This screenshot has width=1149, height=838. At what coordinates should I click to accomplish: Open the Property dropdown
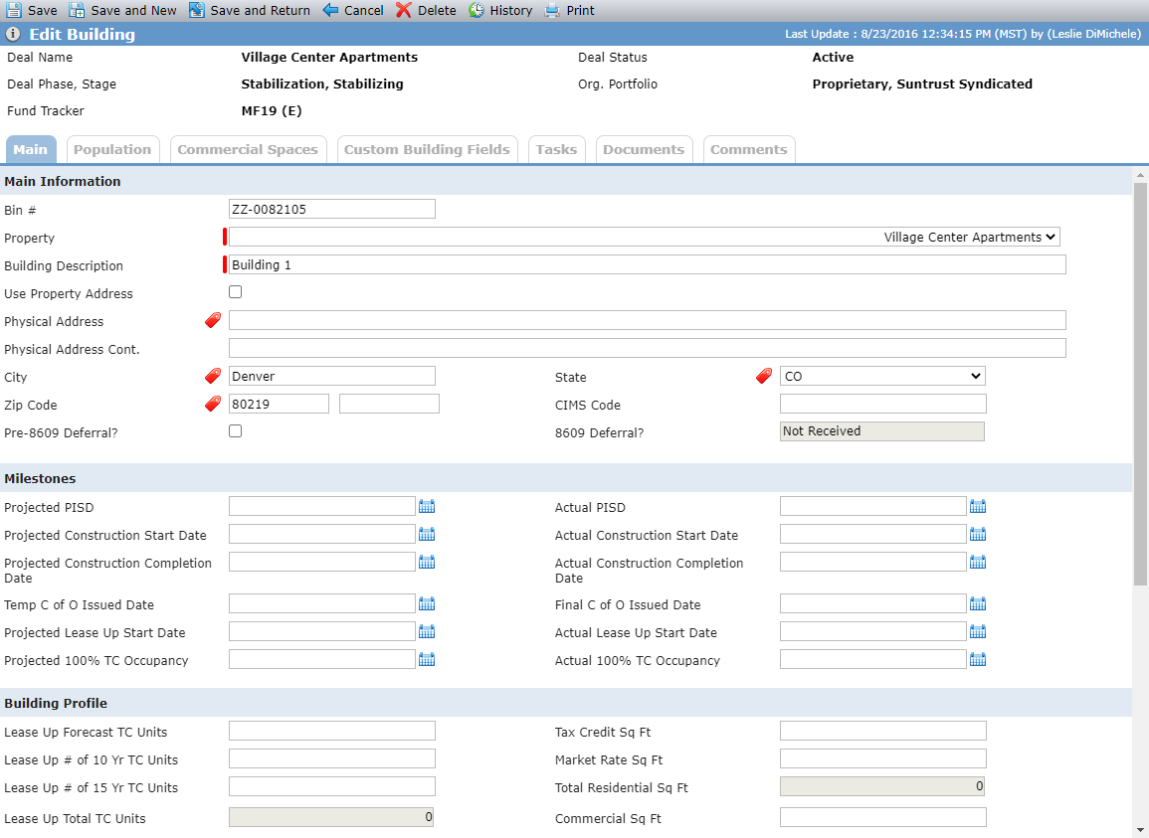(644, 237)
